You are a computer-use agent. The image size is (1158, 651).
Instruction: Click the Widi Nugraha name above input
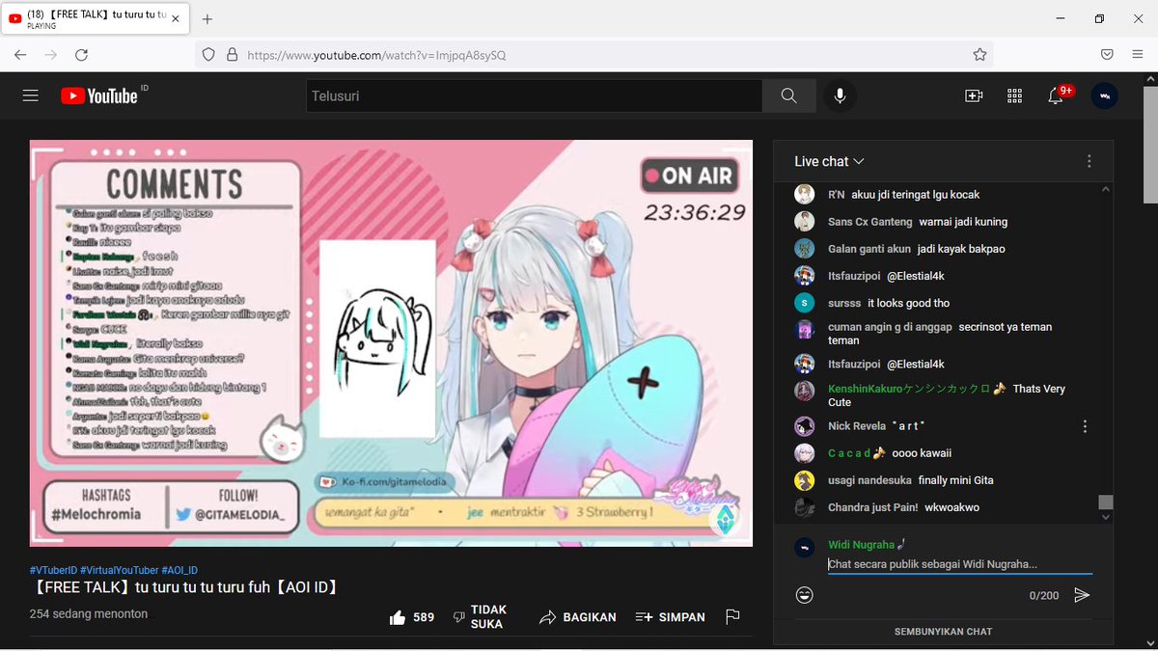[861, 545]
